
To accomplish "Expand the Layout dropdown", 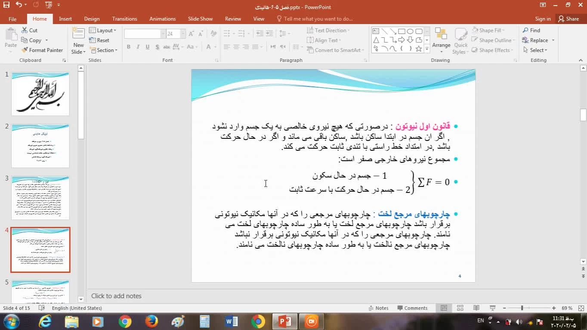I will click(103, 31).
